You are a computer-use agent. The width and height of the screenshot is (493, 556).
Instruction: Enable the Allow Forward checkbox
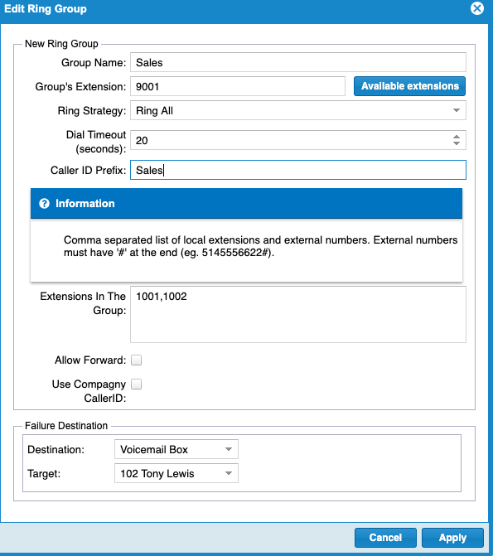tap(136, 360)
